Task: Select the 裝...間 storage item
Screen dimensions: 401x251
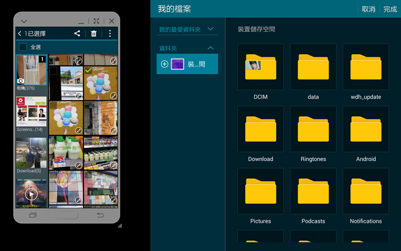Action: (x=187, y=64)
